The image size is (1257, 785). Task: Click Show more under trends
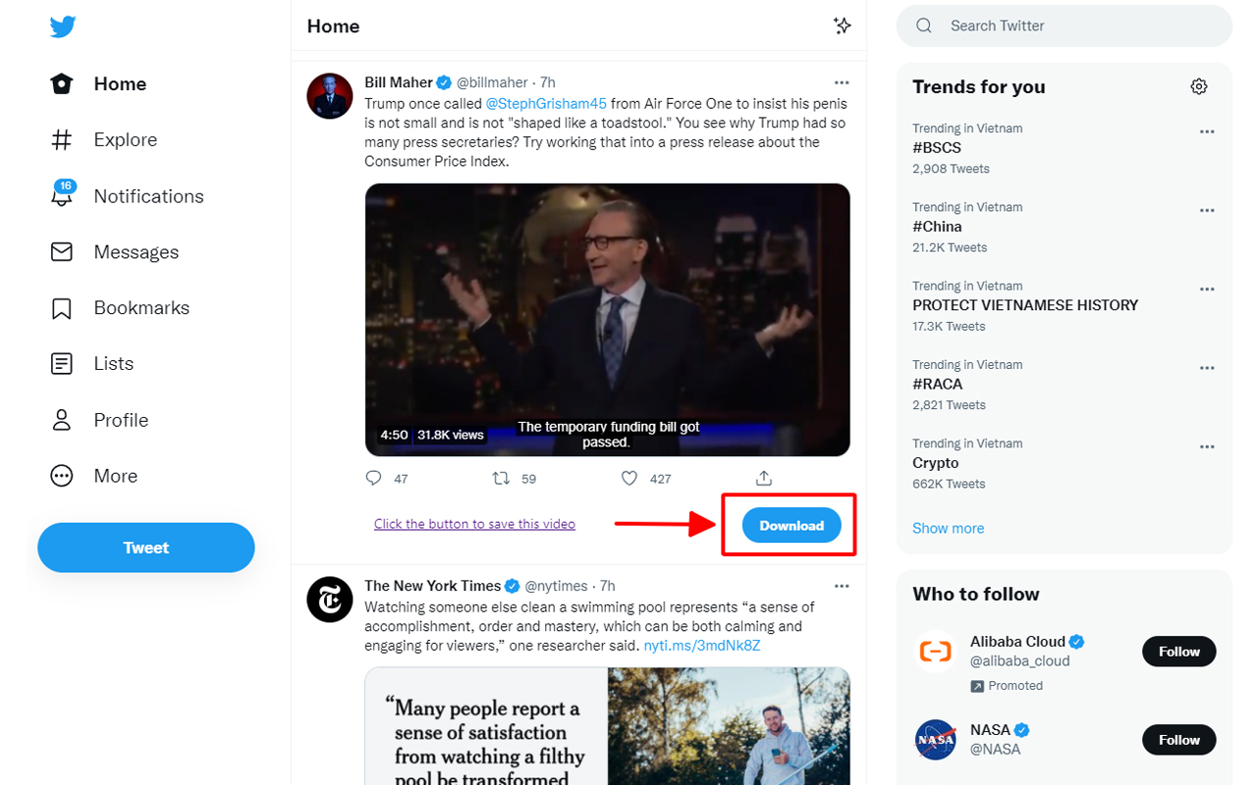pos(948,528)
